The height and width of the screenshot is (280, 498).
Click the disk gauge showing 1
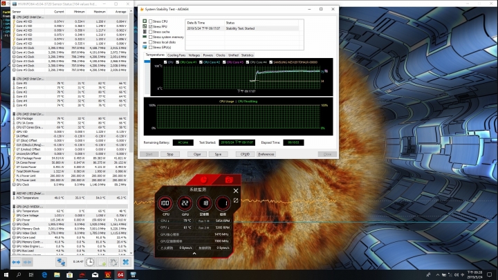223,203
